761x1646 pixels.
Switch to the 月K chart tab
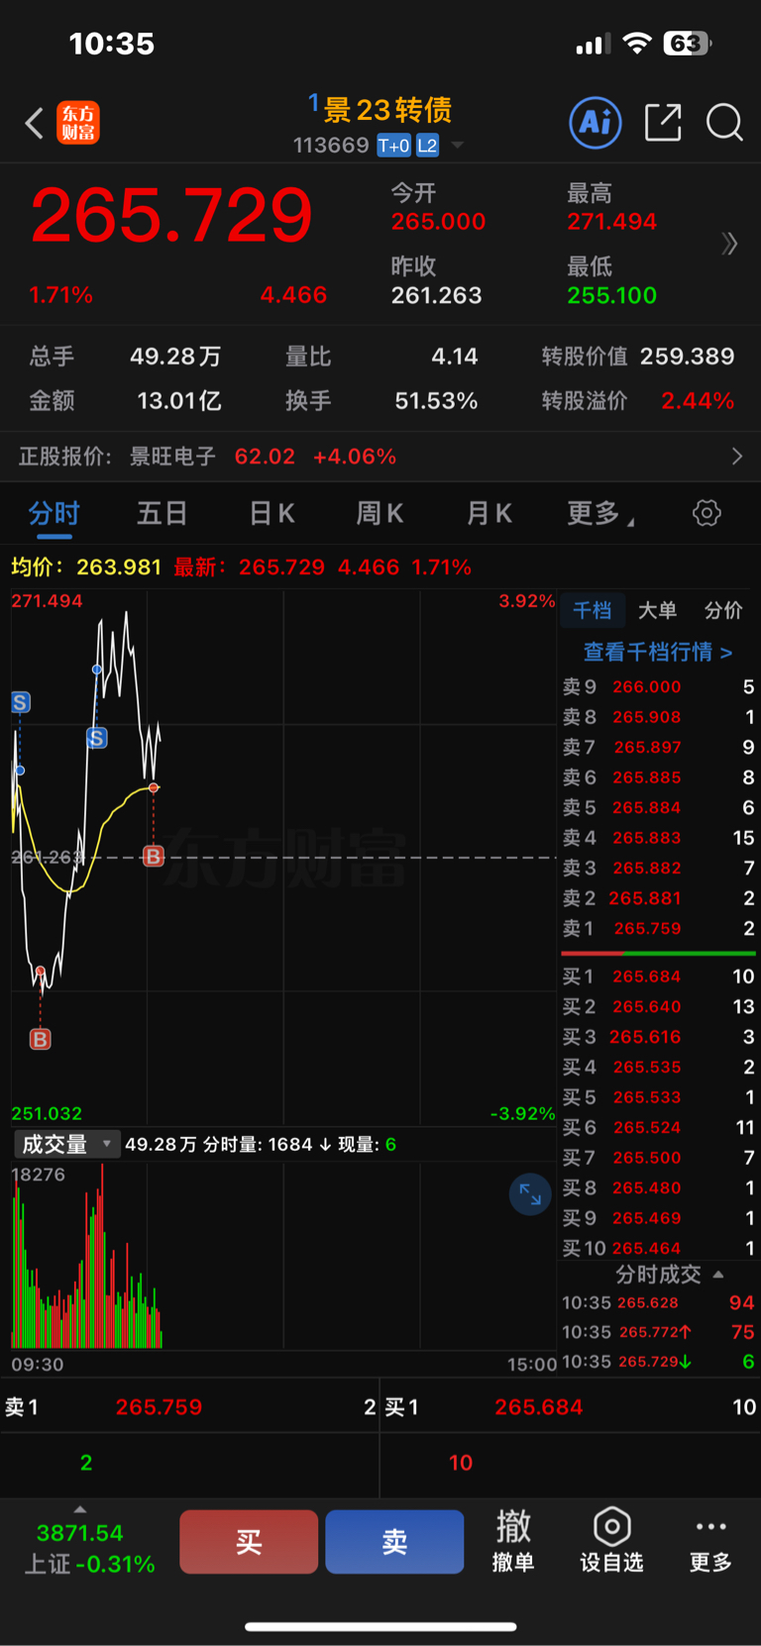coord(489,513)
